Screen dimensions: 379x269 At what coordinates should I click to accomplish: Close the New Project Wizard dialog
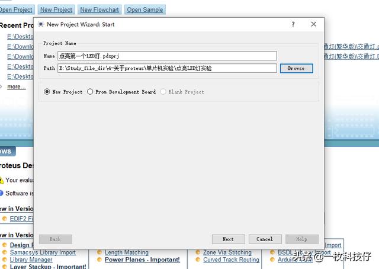click(x=313, y=24)
